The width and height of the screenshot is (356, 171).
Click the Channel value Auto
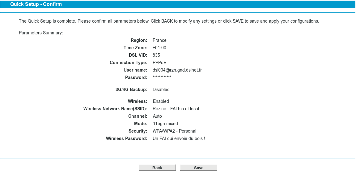coord(157,116)
